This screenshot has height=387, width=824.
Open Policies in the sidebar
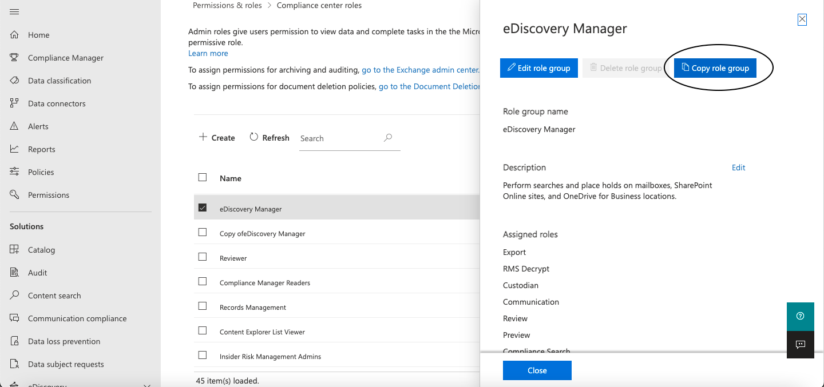click(x=41, y=172)
